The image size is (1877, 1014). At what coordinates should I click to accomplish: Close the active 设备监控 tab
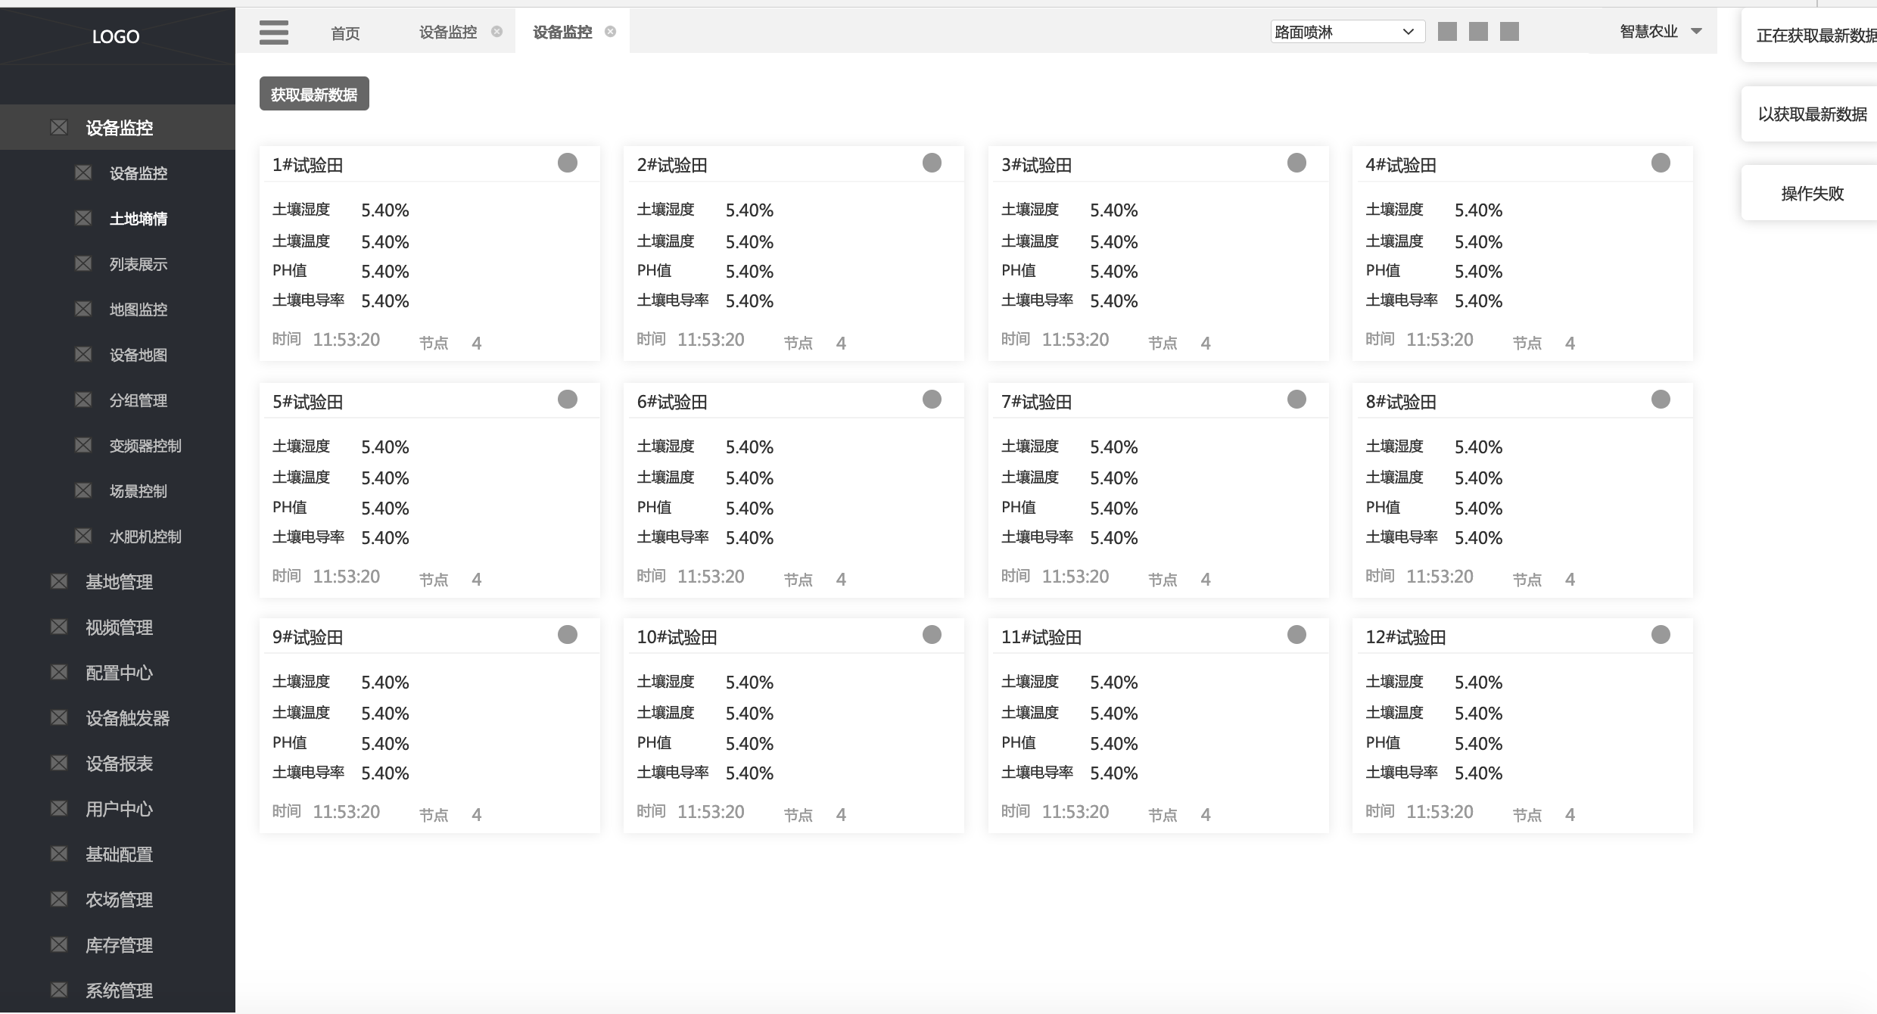tap(610, 32)
